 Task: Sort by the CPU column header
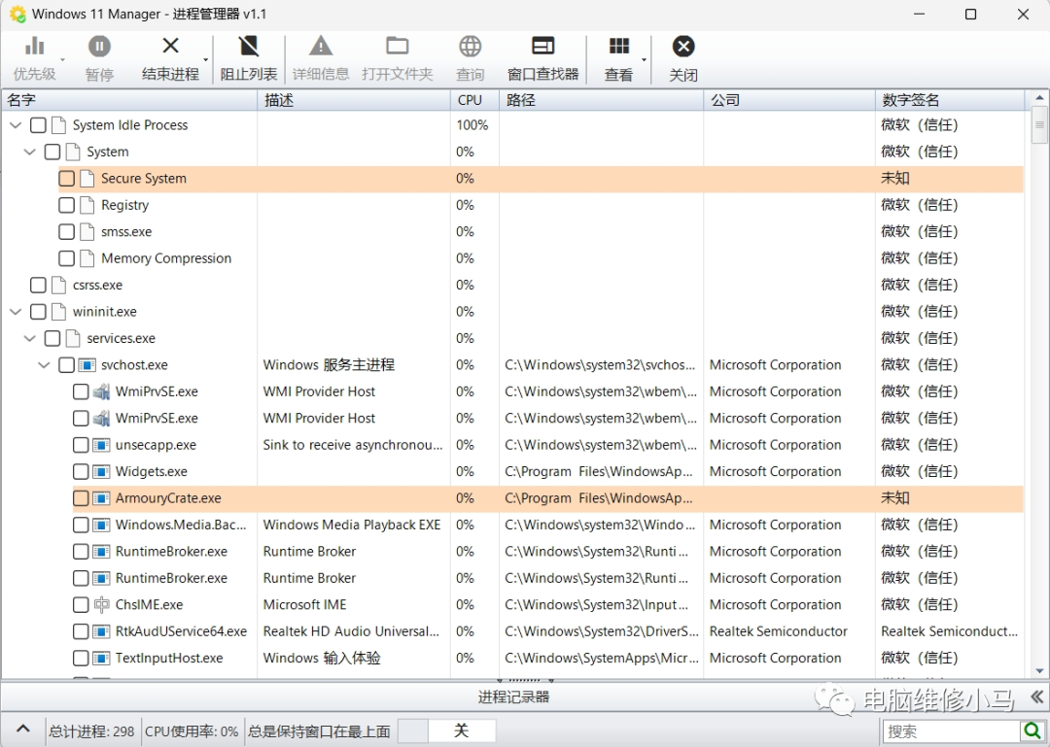474,100
